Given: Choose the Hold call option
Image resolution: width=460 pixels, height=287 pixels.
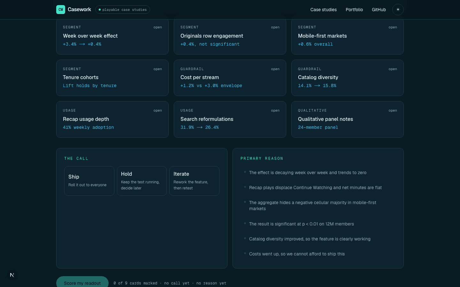Looking at the screenshot, I should click(x=142, y=181).
